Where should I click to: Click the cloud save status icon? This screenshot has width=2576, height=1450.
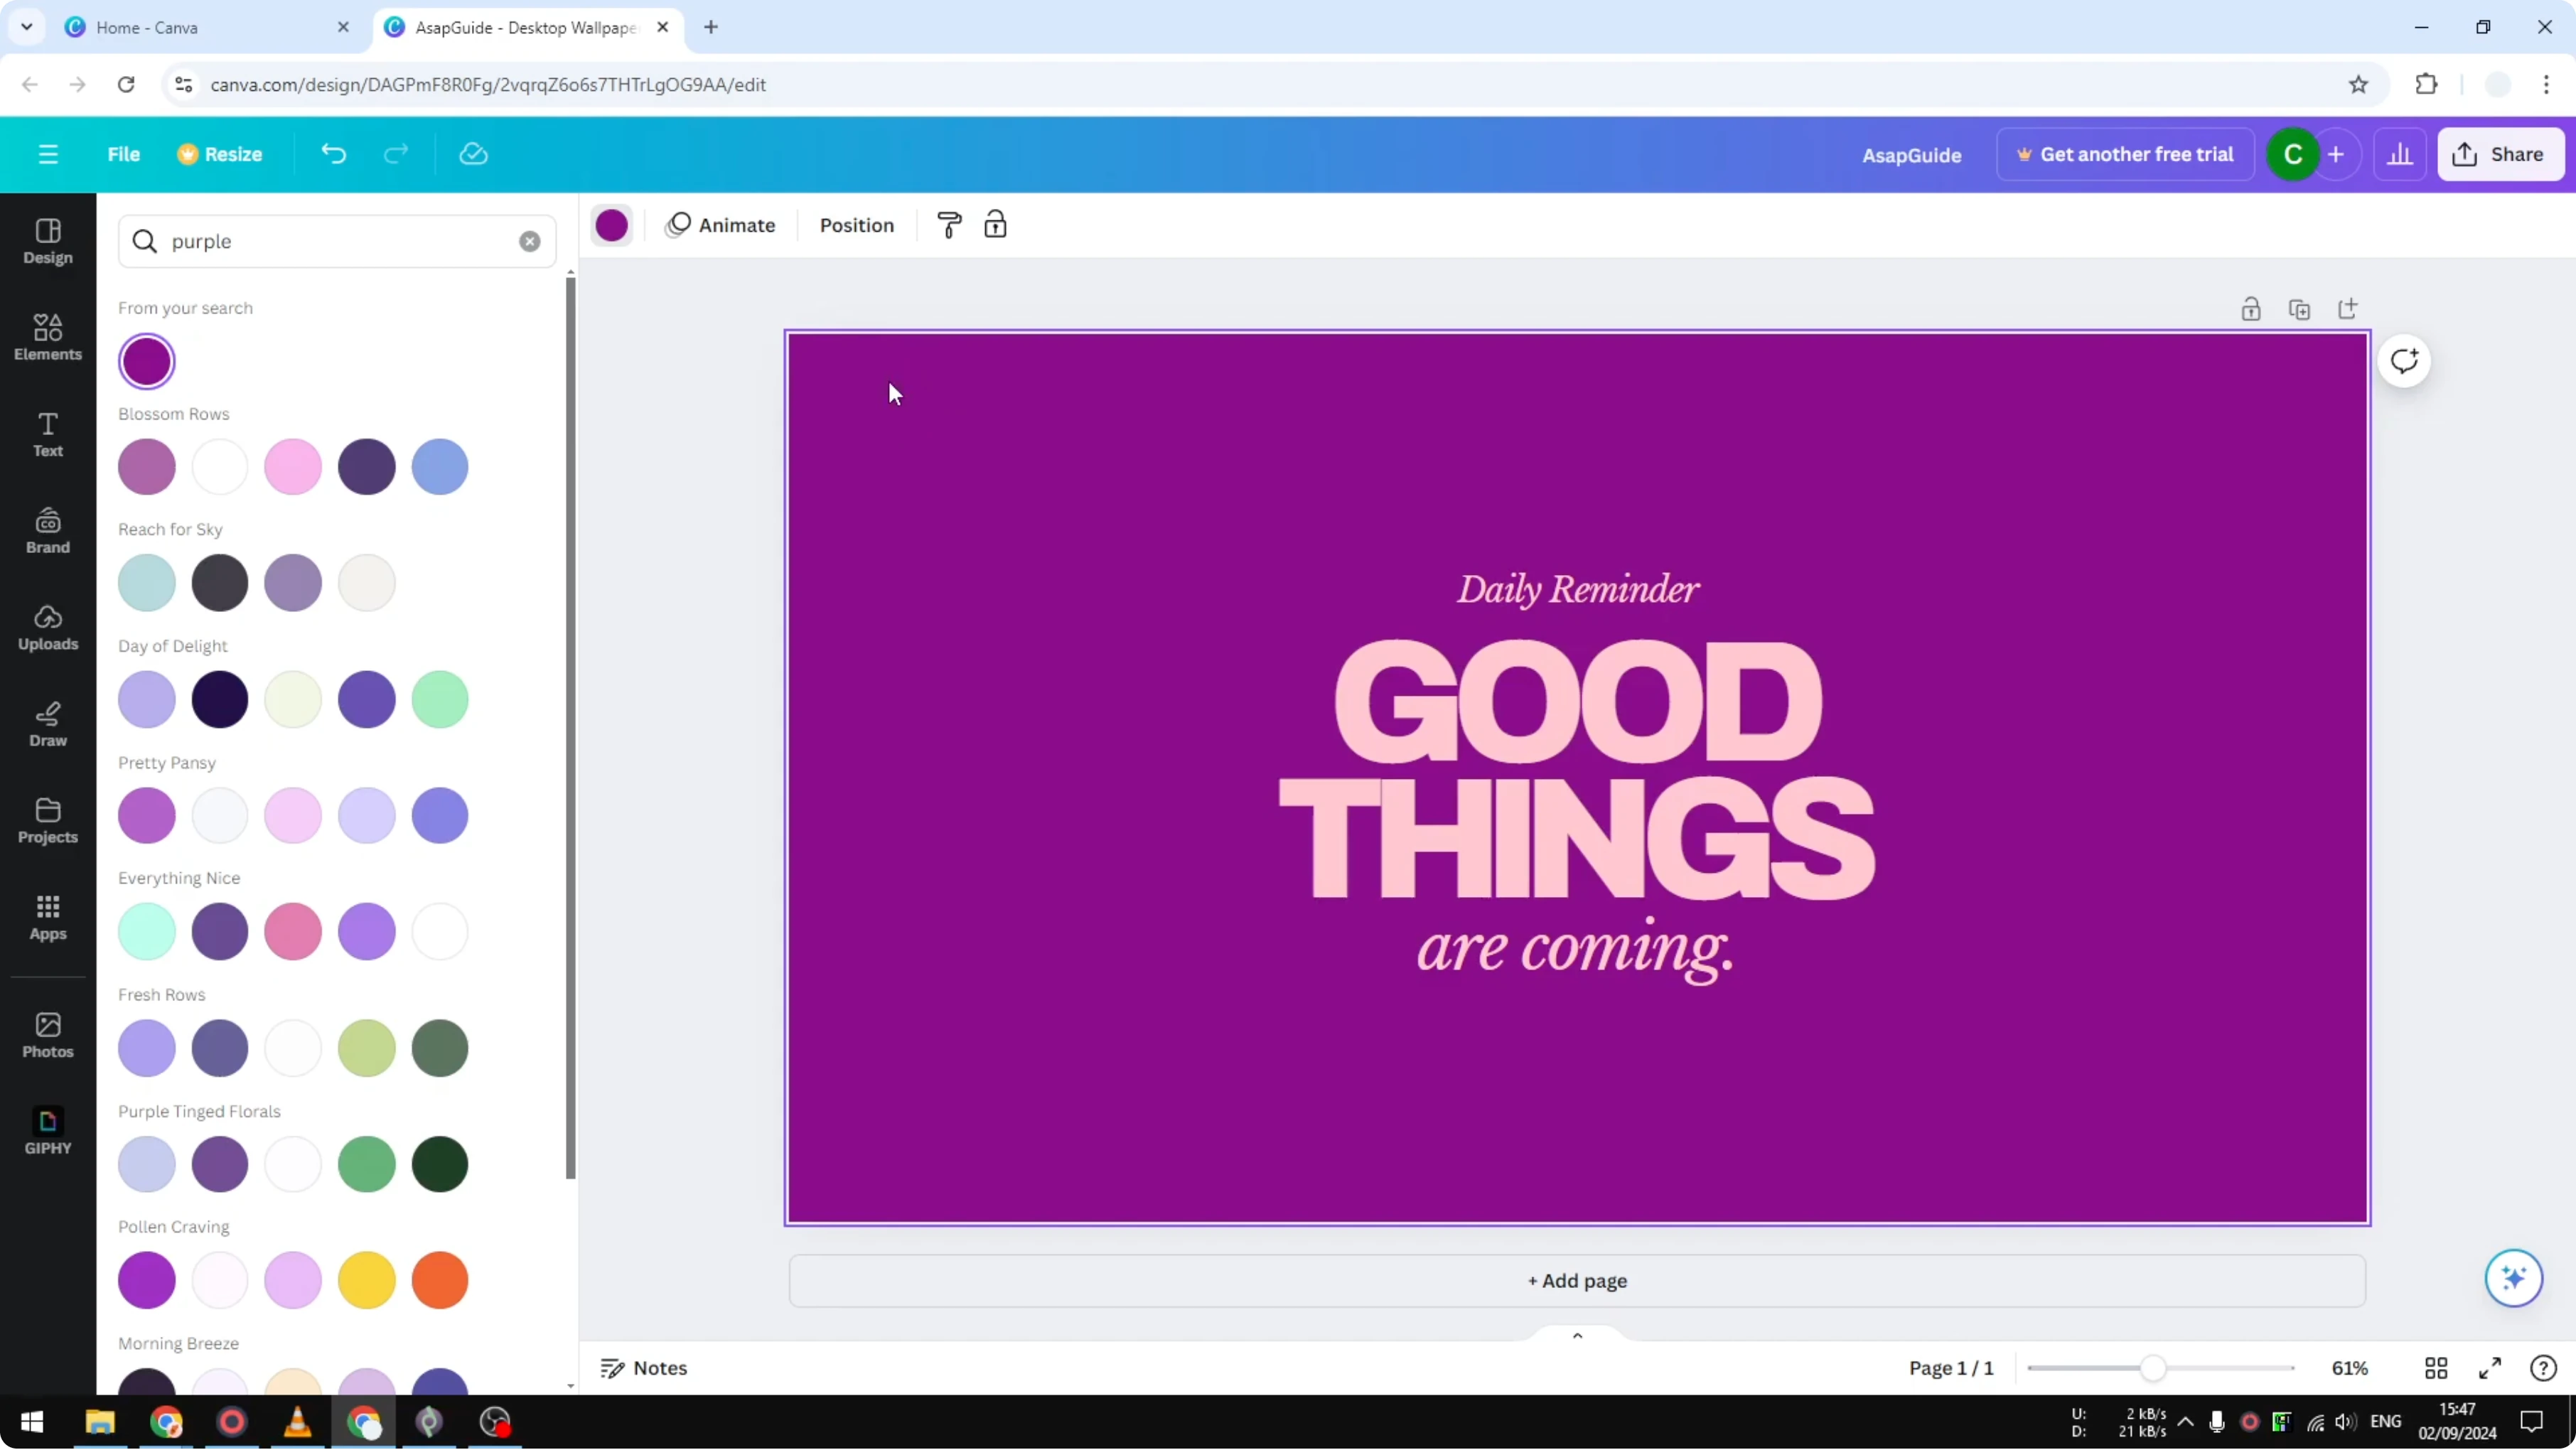[473, 154]
